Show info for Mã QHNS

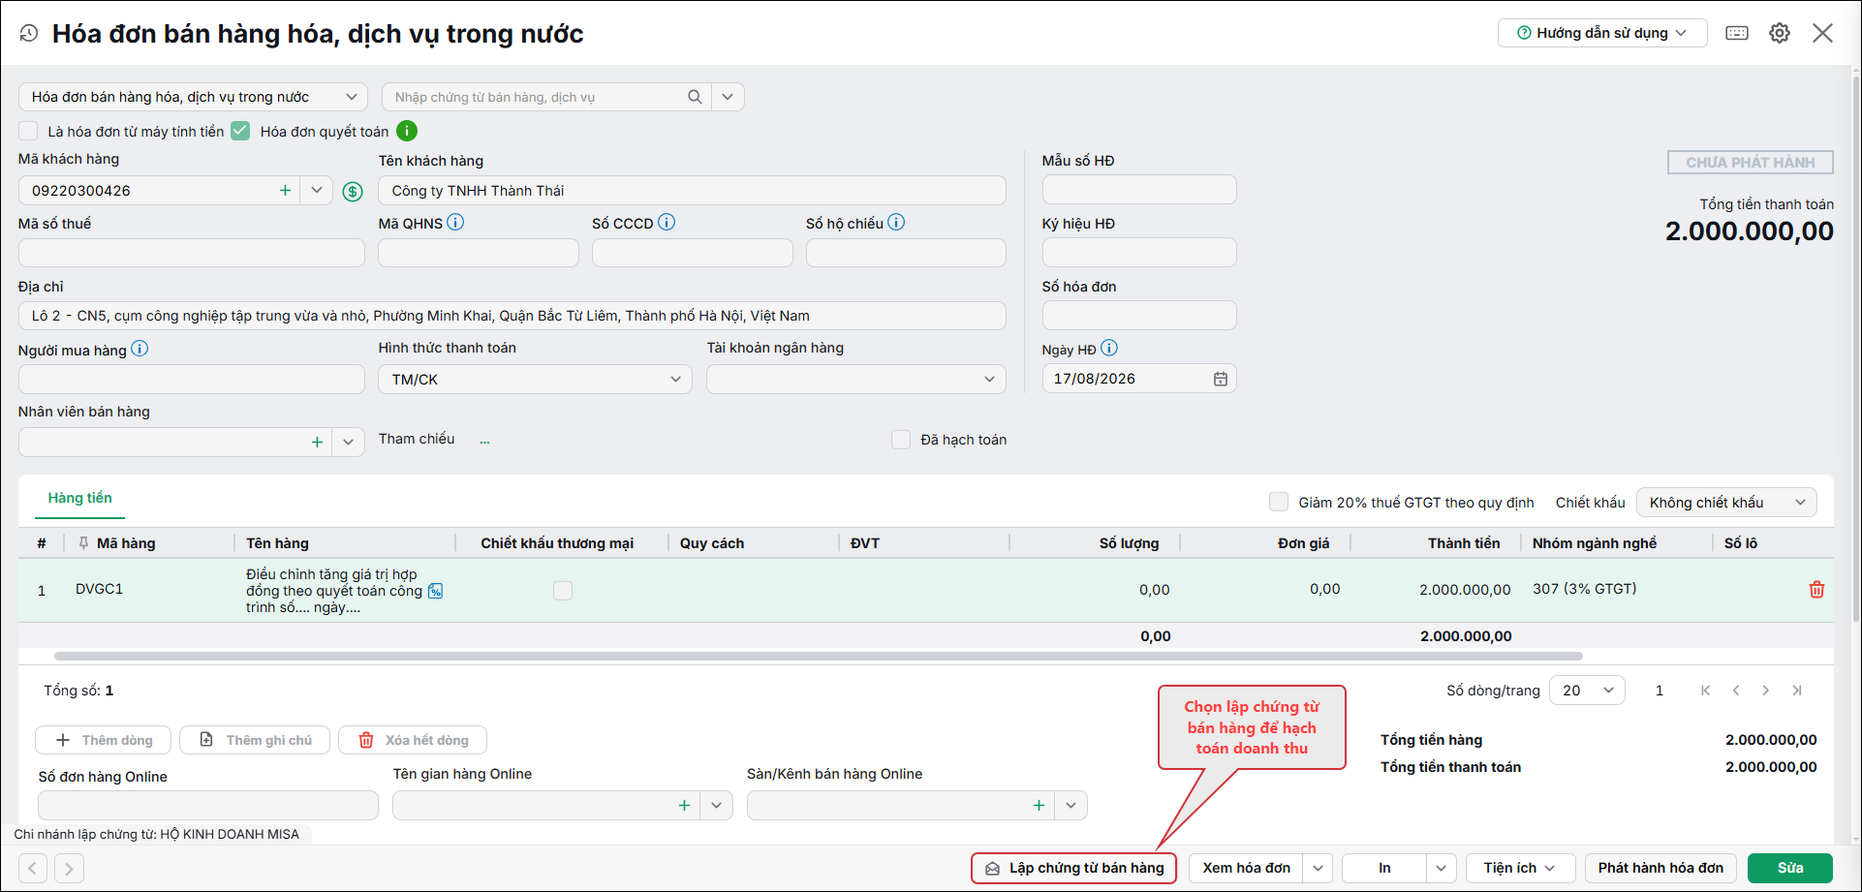tap(455, 222)
